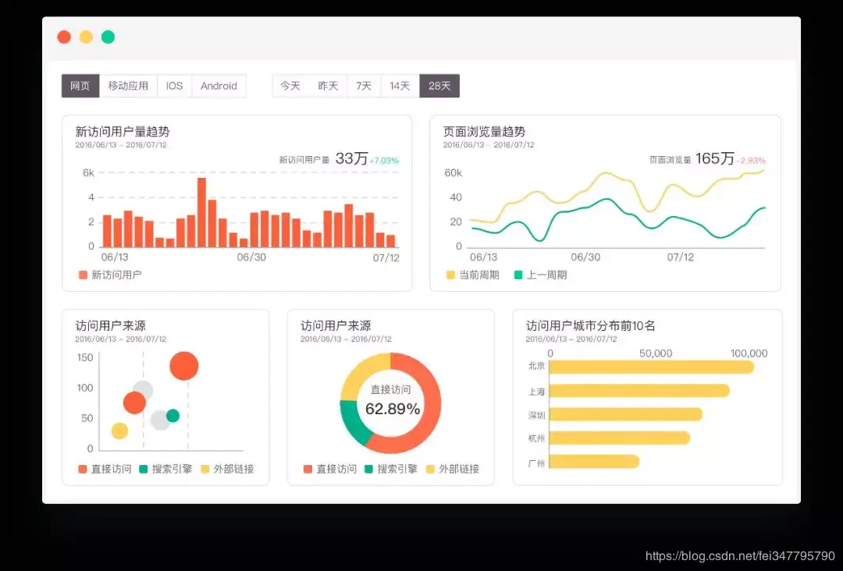Switch to the 移动应用 tab
Image resolution: width=843 pixels, height=571 pixels.
[x=128, y=86]
